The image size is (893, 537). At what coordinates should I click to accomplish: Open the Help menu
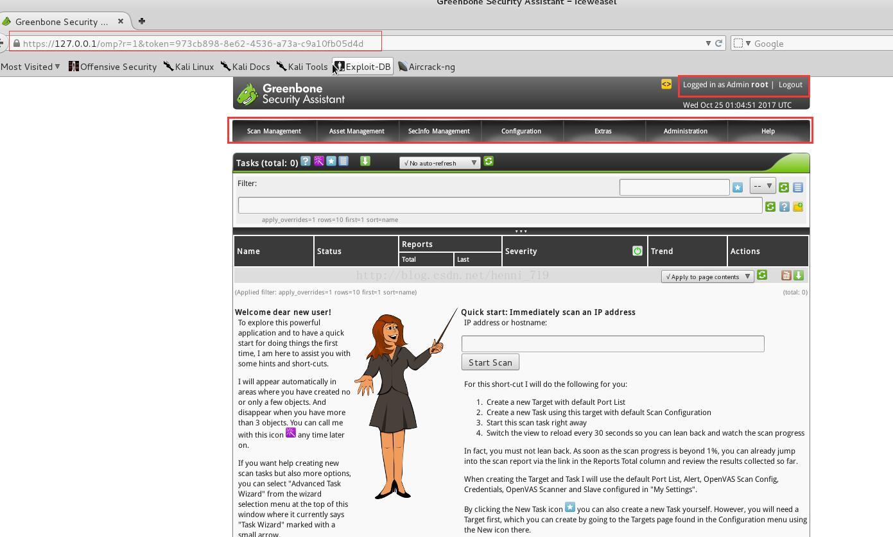pos(768,131)
